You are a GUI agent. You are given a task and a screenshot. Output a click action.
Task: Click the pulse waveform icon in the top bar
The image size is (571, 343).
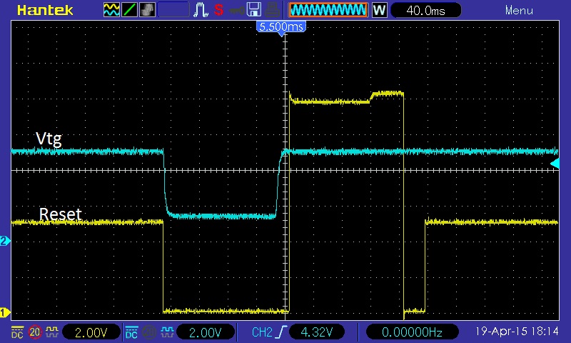202,10
